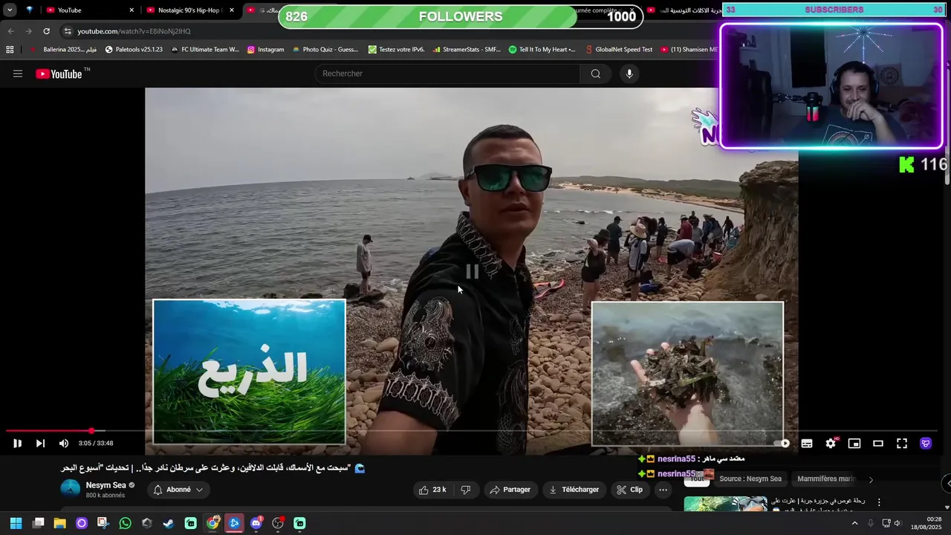Open Task View on the taskbar
This screenshot has height=535, width=951.
[x=39, y=523]
